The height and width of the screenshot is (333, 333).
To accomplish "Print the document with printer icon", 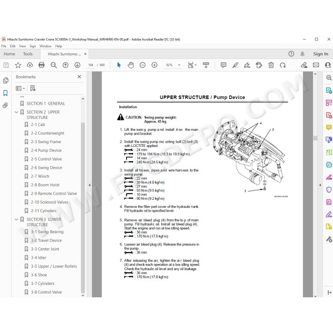I will click(x=42, y=65).
